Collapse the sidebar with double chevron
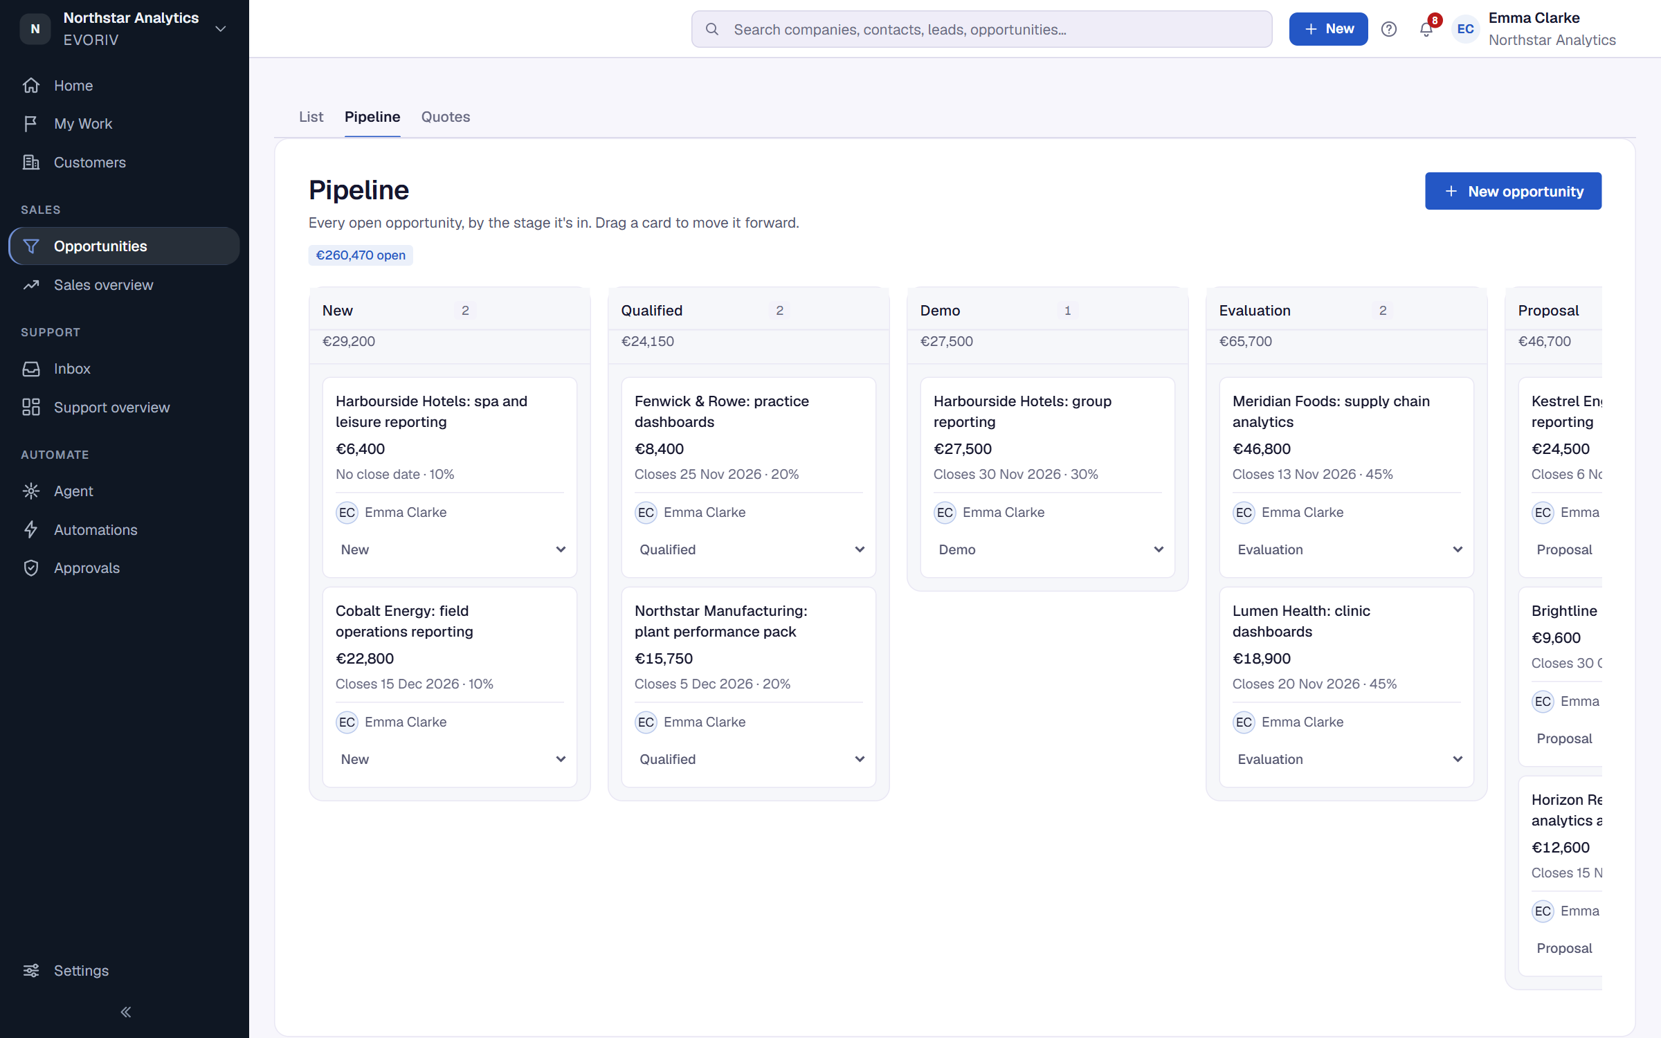The width and height of the screenshot is (1661, 1038). point(125,1012)
